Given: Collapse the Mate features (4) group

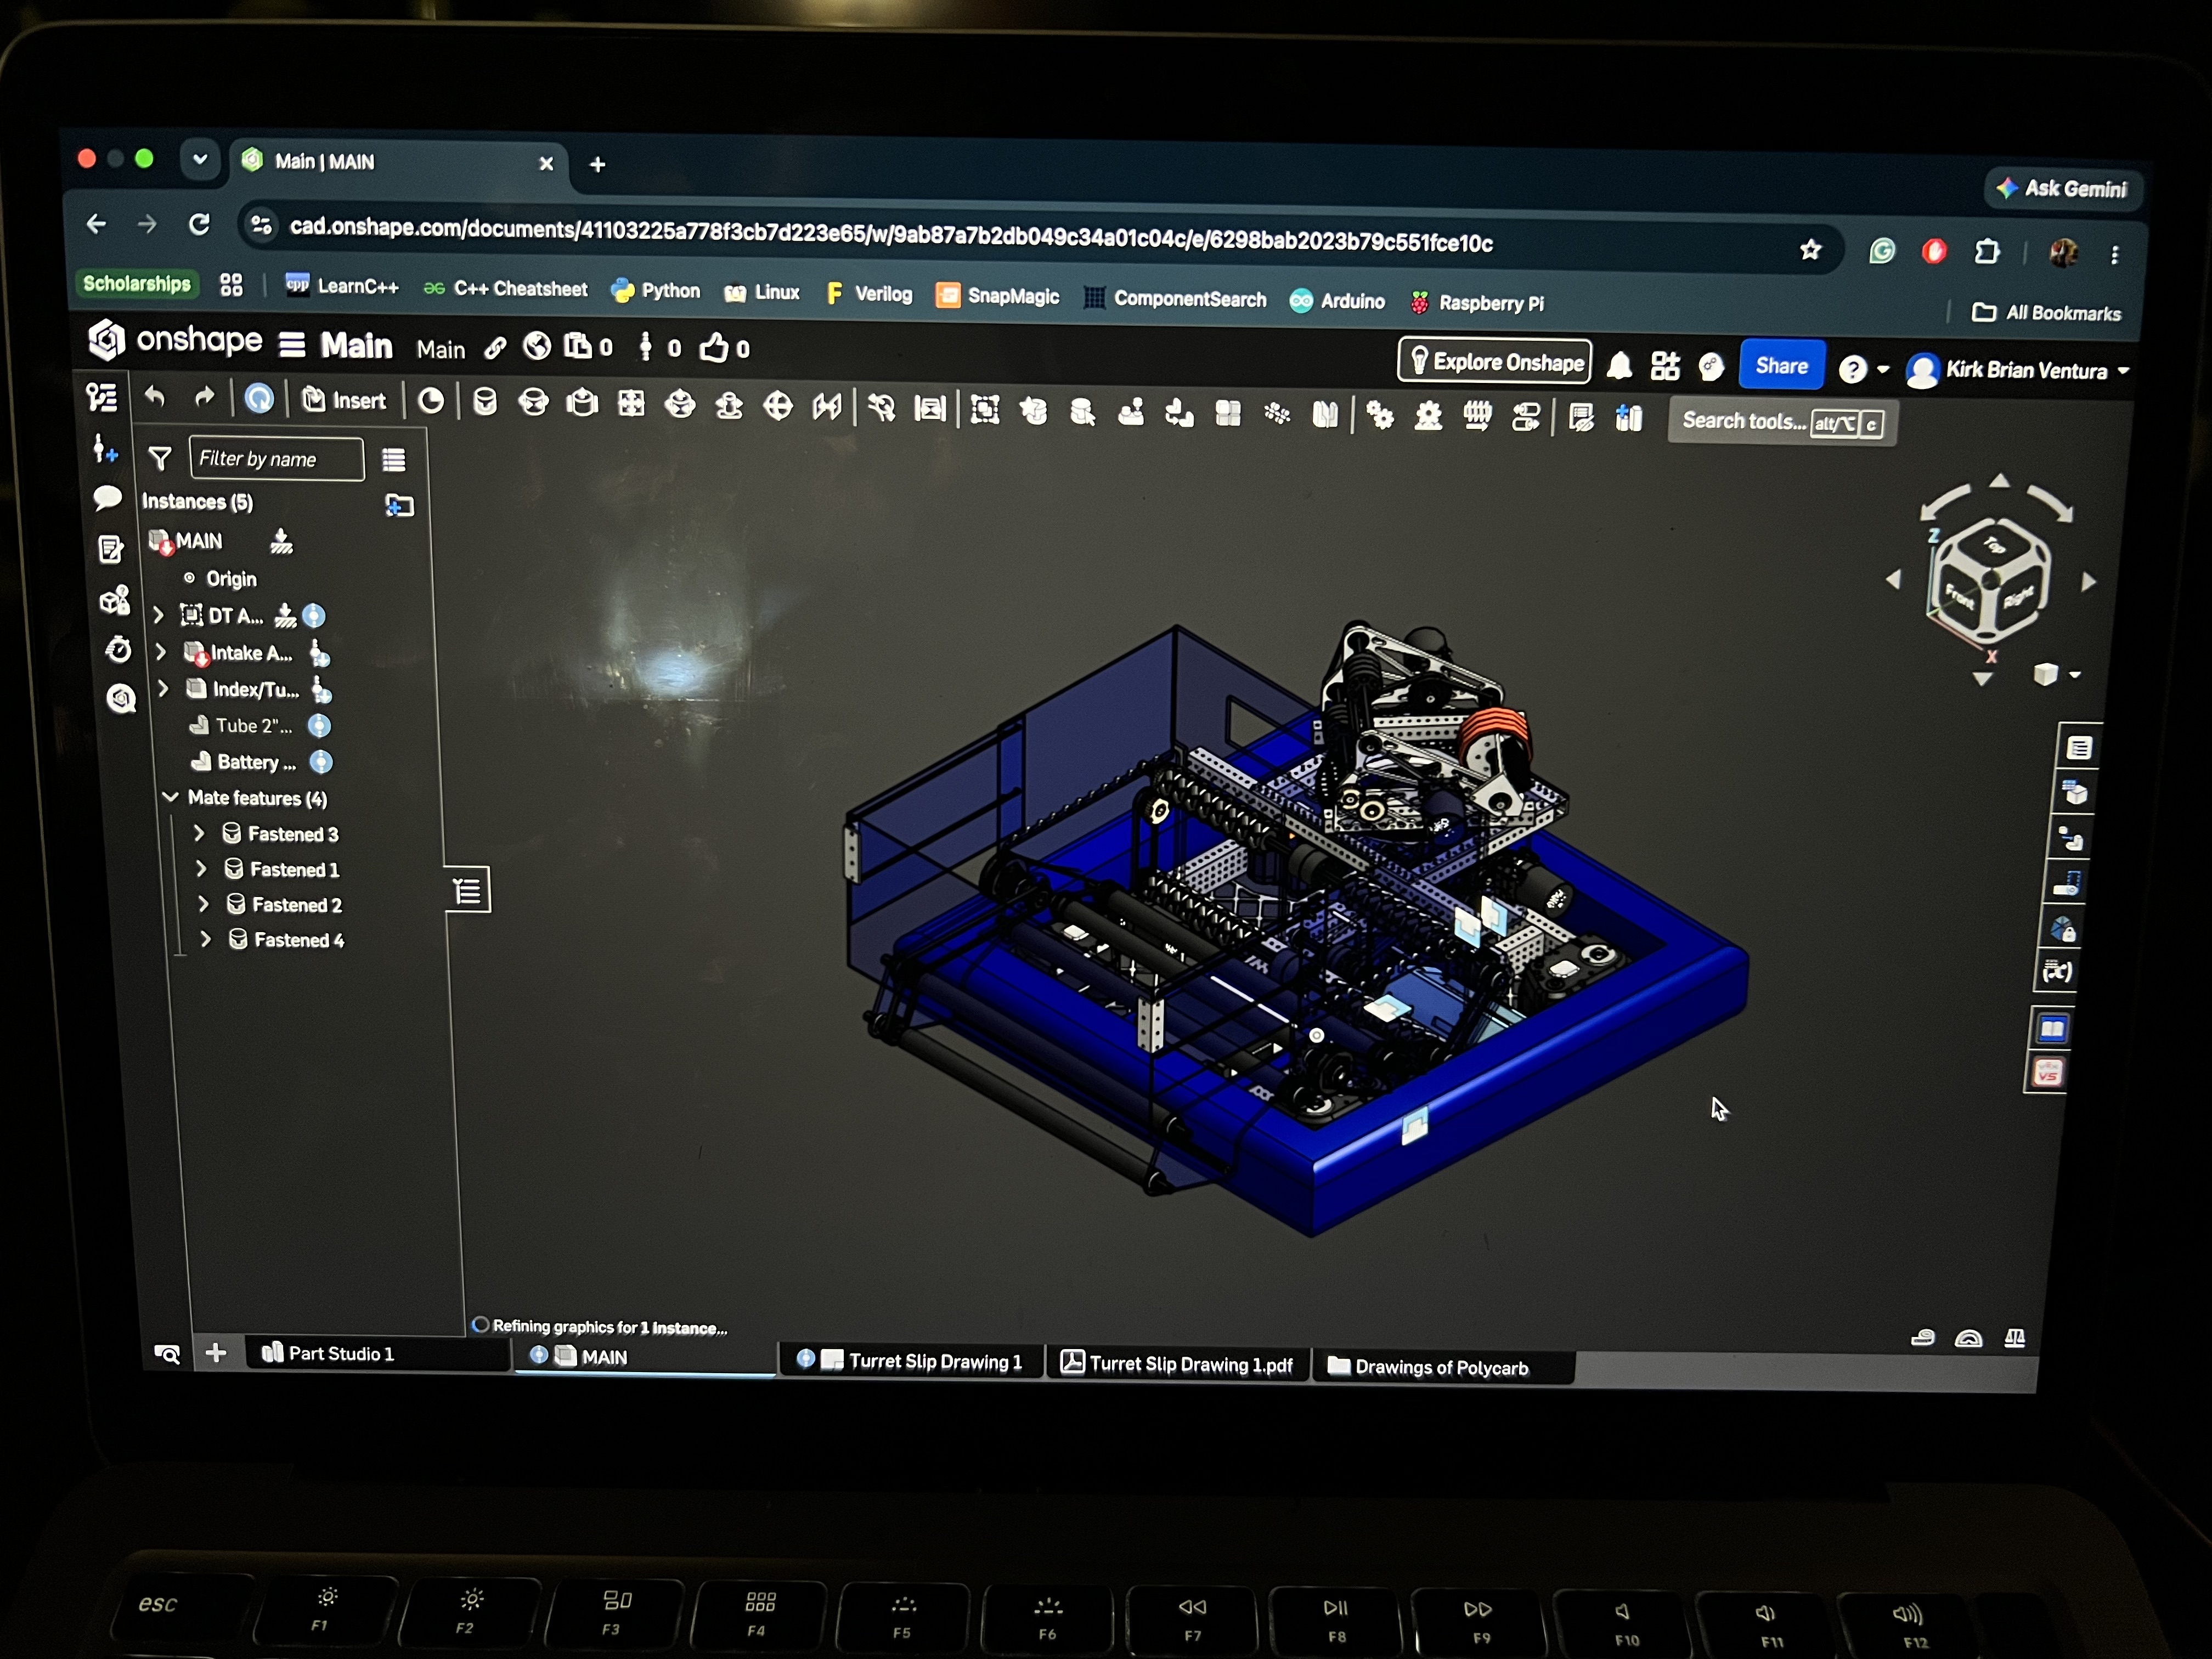Looking at the screenshot, I should click(170, 797).
